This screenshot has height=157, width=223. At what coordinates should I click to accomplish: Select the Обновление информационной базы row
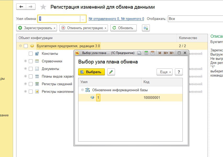pyautogui.click(x=130, y=90)
